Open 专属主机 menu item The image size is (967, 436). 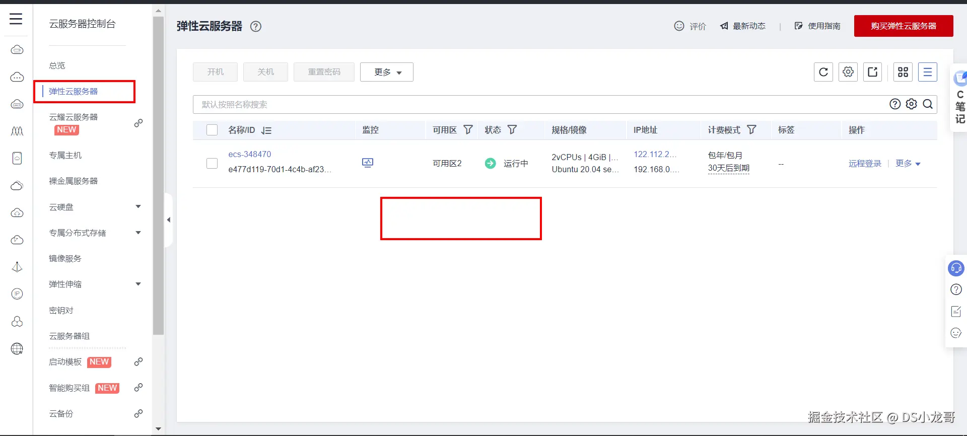tap(65, 155)
